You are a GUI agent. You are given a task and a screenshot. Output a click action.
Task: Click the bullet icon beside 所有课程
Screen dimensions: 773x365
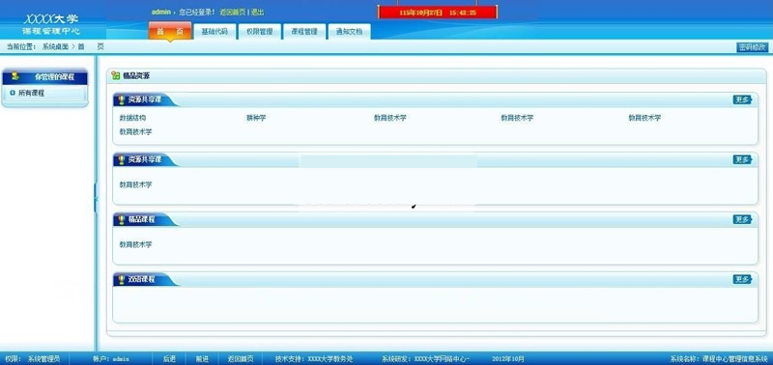click(13, 93)
